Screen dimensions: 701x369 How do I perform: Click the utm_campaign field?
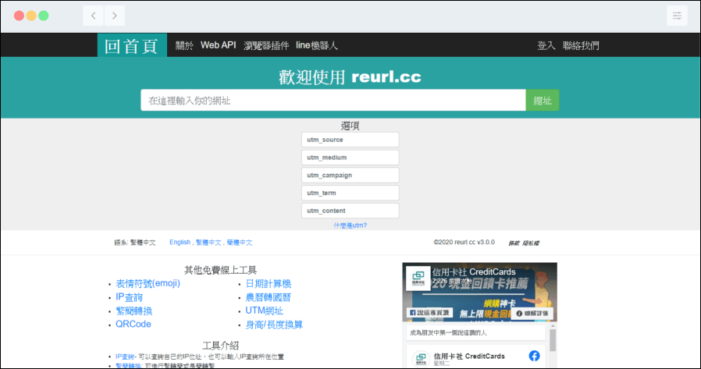coord(350,175)
